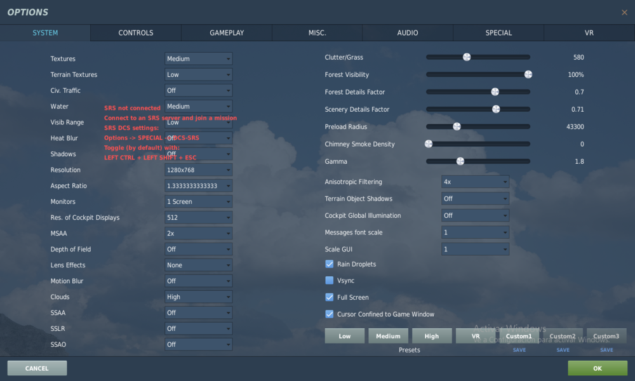Uncheck Cursor Confined to Game Window
Image resolution: width=635 pixels, height=381 pixels.
coord(329,314)
